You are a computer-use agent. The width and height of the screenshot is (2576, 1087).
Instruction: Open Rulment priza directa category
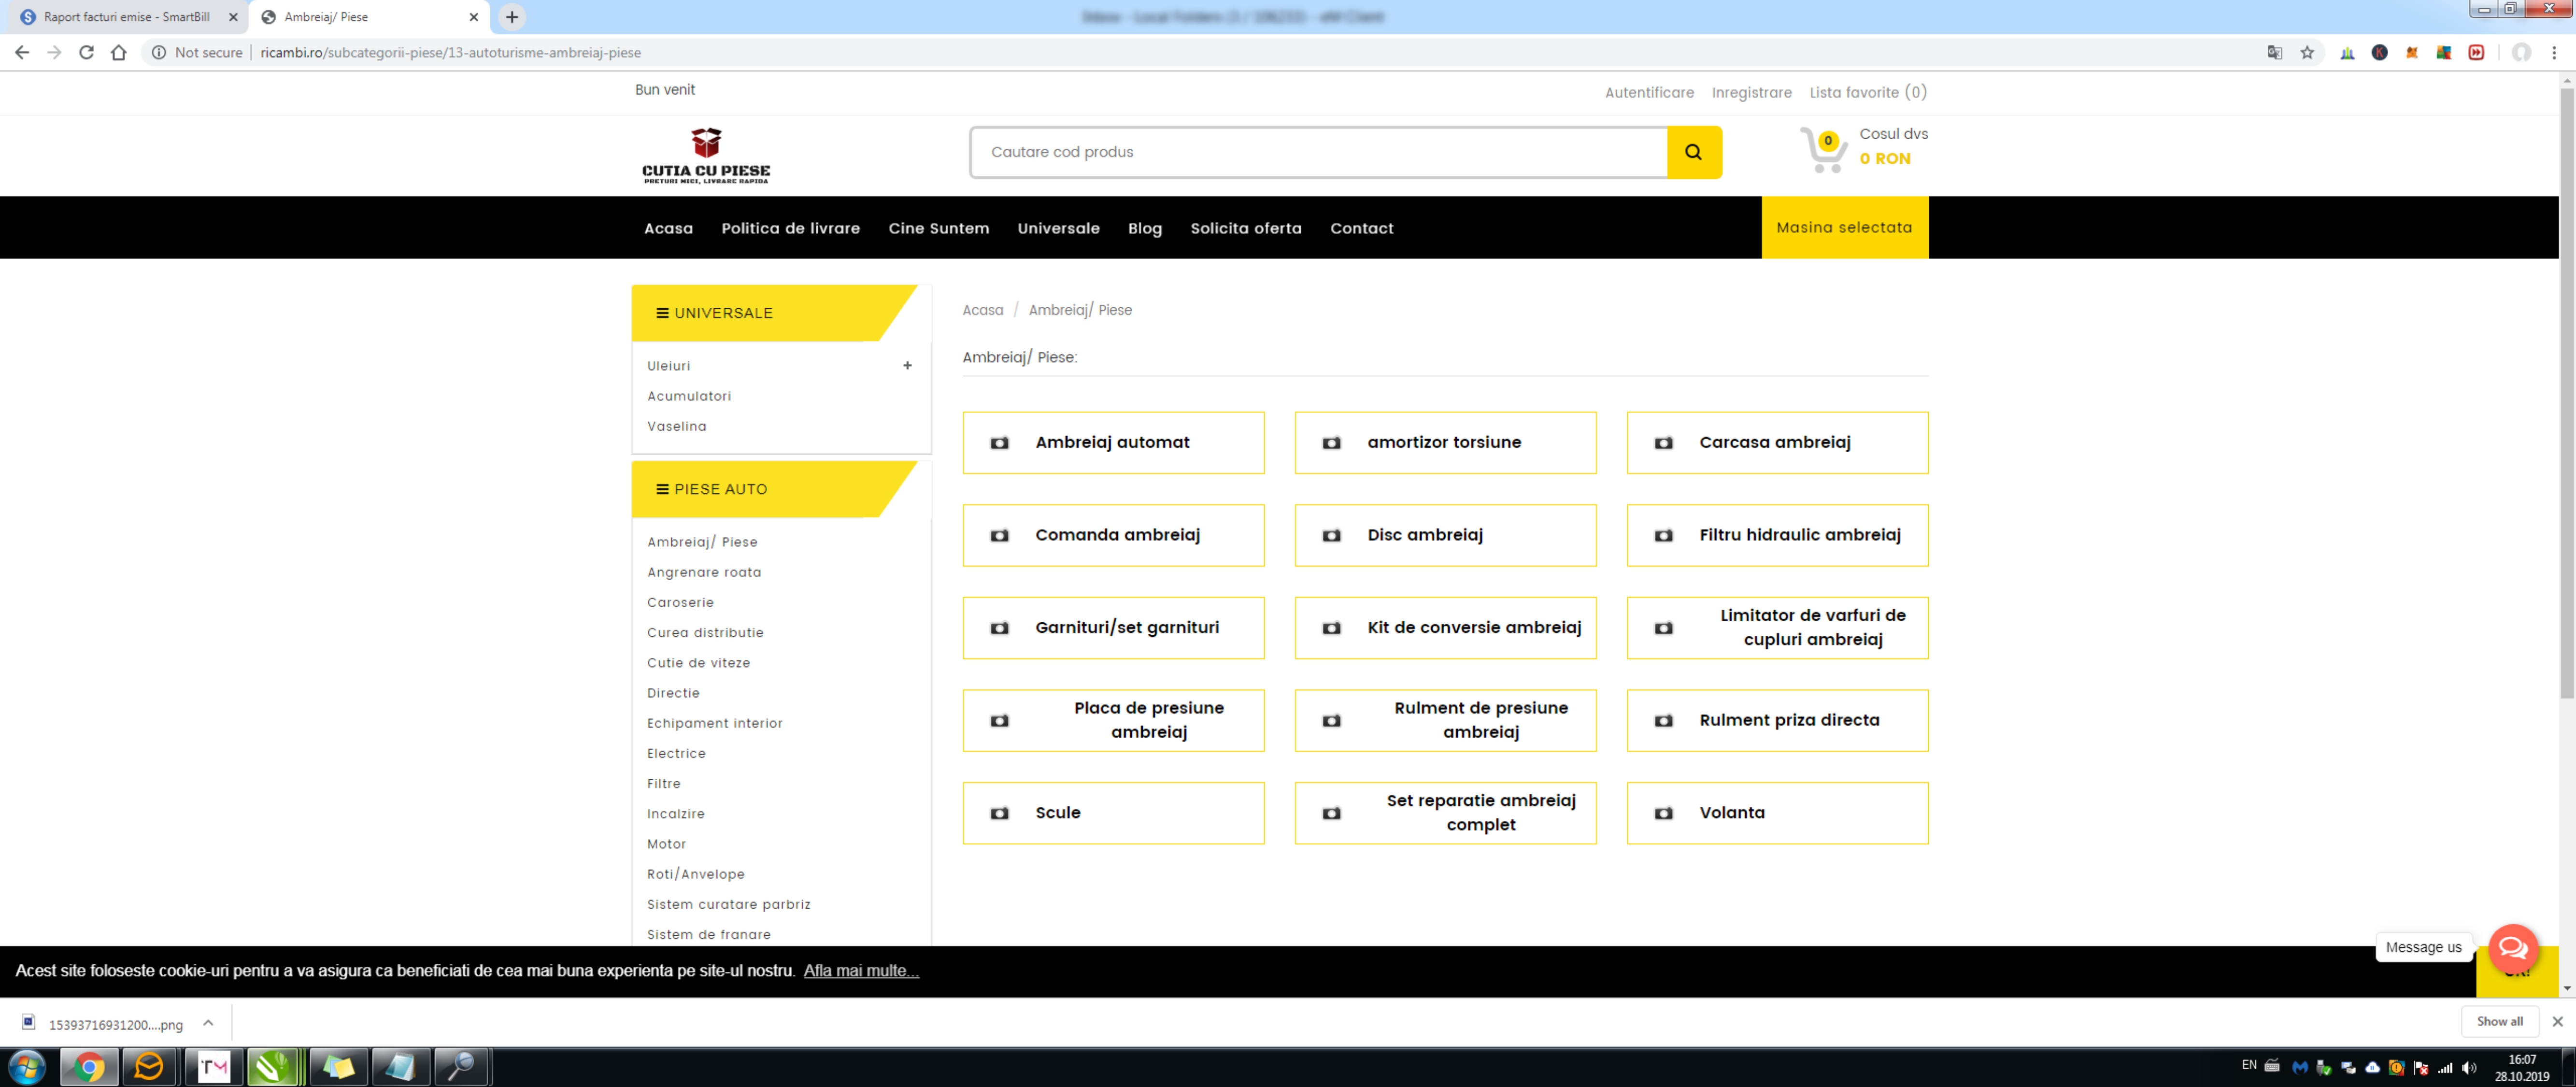(1777, 720)
